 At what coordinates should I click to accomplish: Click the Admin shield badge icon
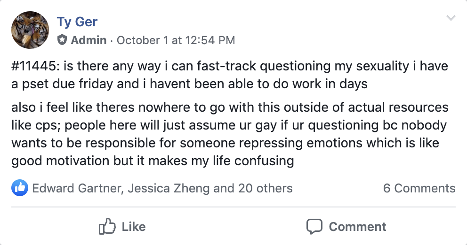point(62,40)
